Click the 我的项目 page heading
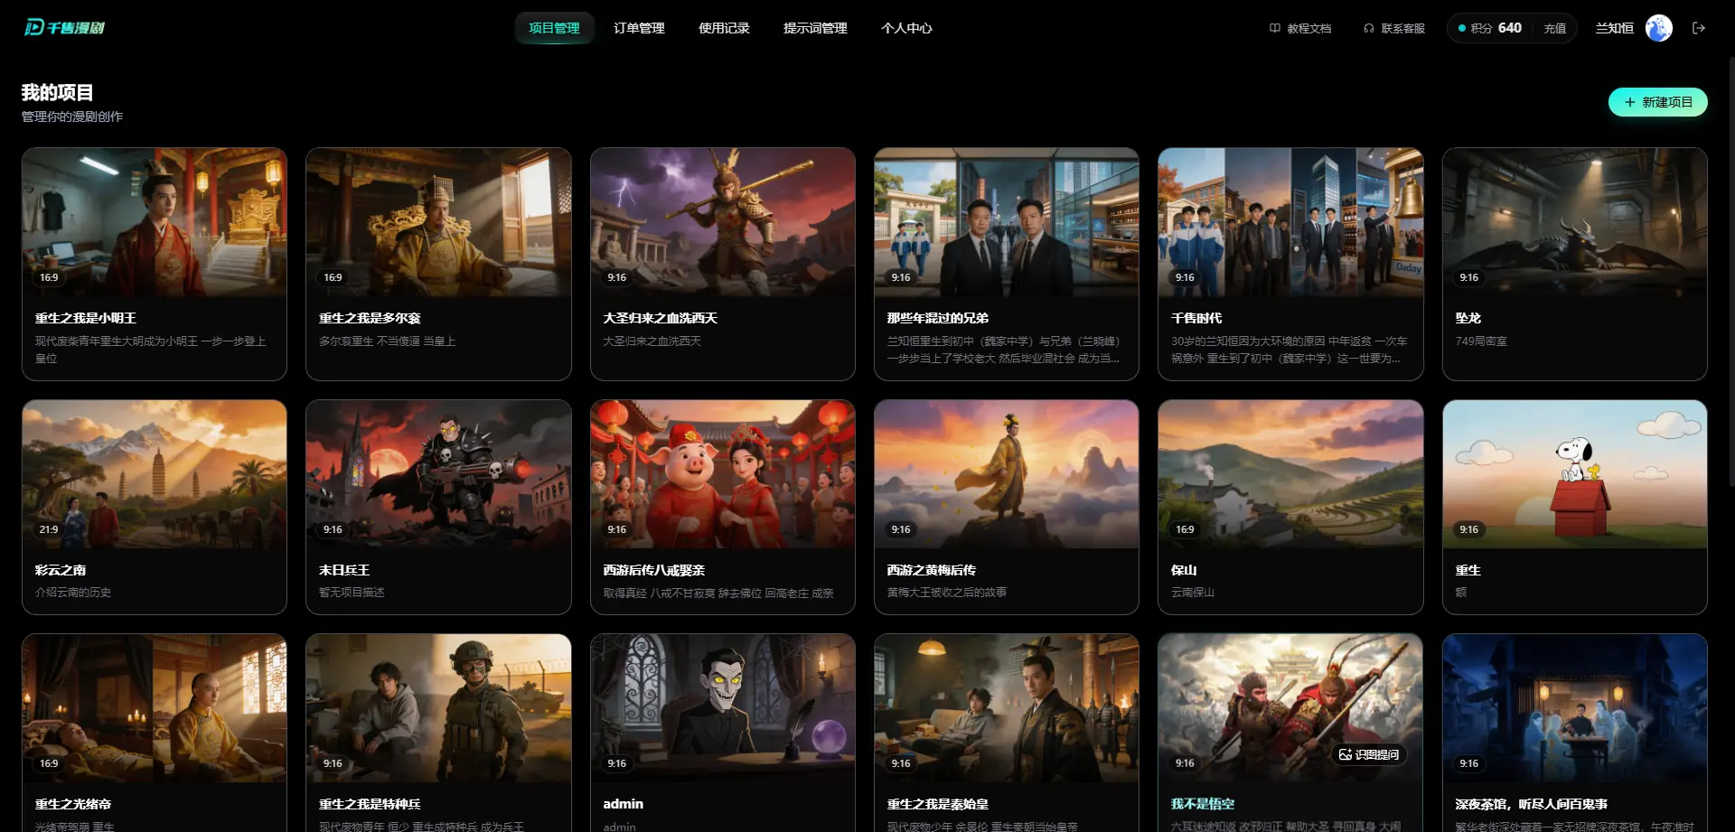 [x=58, y=92]
